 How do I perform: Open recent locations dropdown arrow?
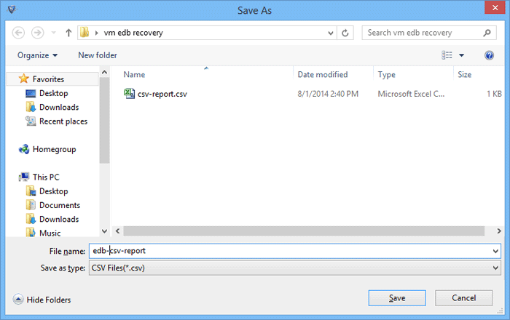point(54,33)
